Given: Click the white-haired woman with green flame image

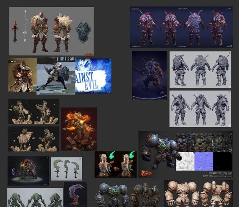Looking at the screenshot, I should [x=116, y=165].
